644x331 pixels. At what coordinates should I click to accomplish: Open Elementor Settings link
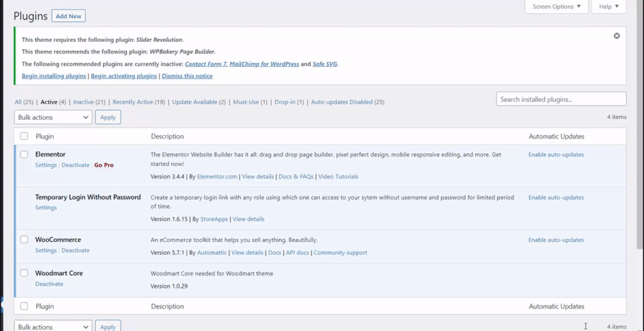(46, 165)
